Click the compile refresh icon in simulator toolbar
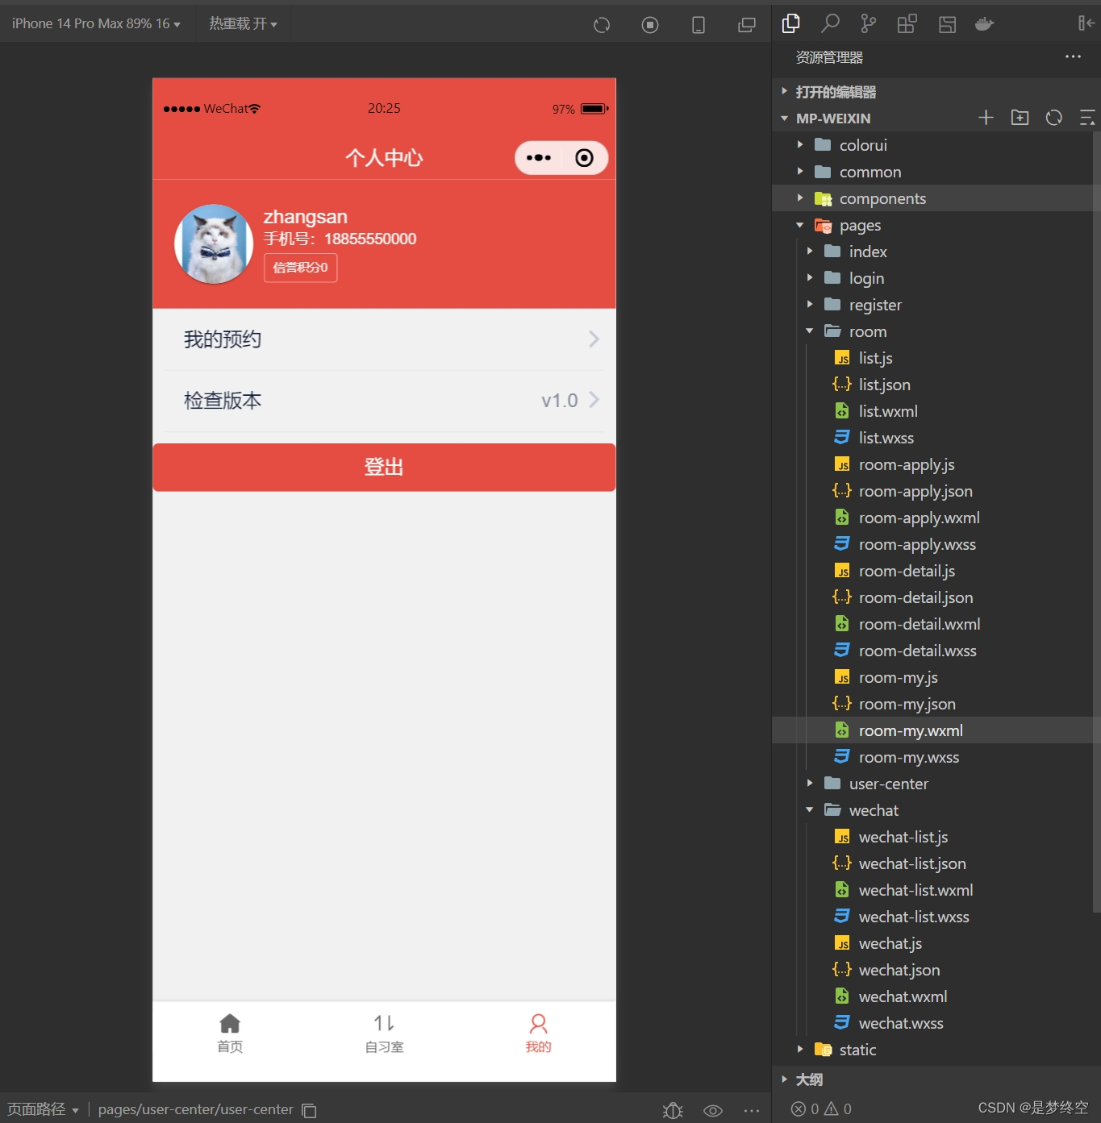Image resolution: width=1101 pixels, height=1123 pixels. 602,25
